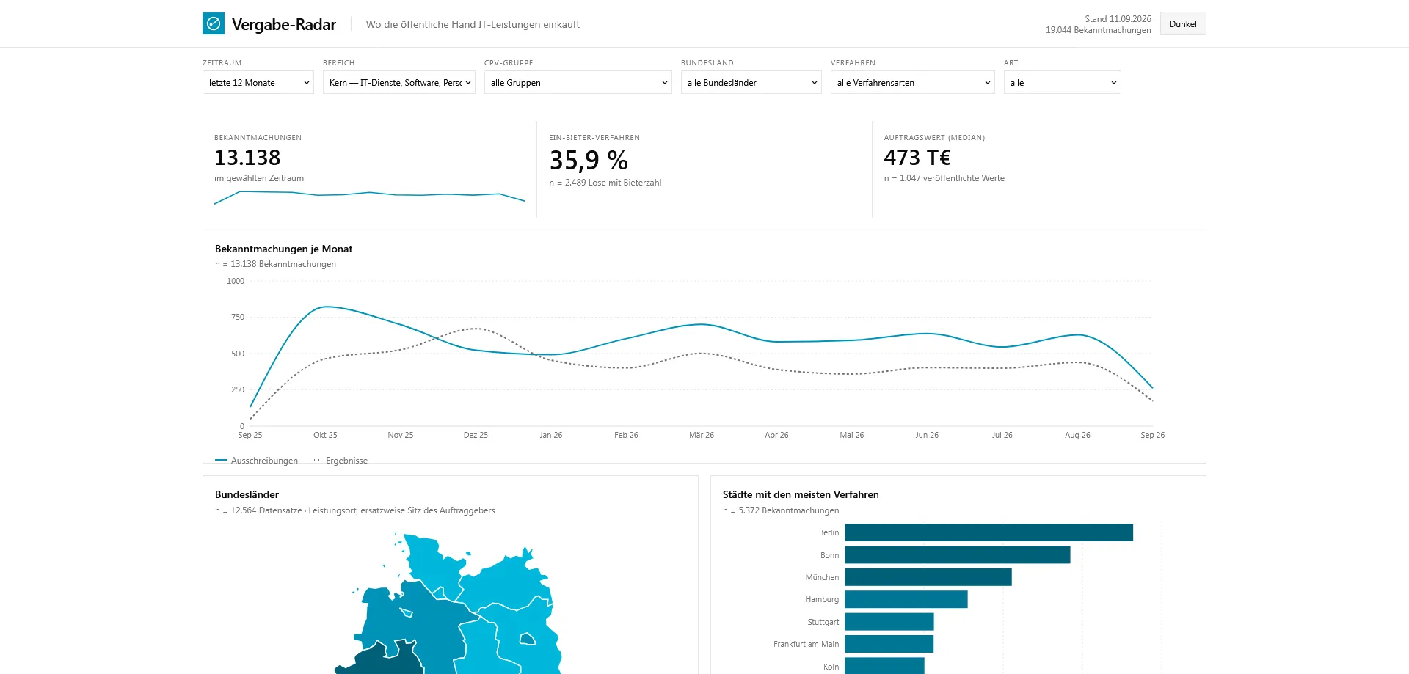This screenshot has width=1409, height=674.
Task: Expand the Bereich selector
Action: click(399, 82)
